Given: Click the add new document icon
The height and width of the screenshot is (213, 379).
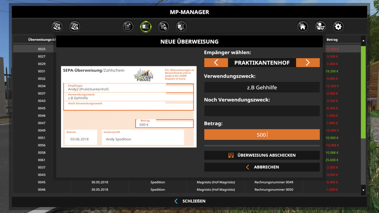Looking at the screenshot, I should tap(164, 26).
